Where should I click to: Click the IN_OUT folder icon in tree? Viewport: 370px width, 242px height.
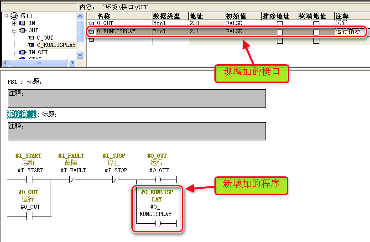coord(22,52)
